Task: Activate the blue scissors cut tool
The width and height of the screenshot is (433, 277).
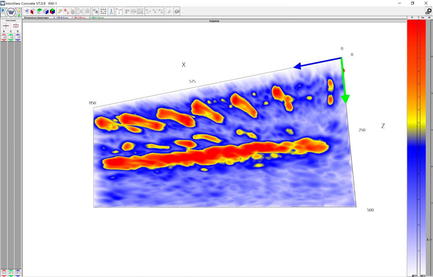Action: 111,11
